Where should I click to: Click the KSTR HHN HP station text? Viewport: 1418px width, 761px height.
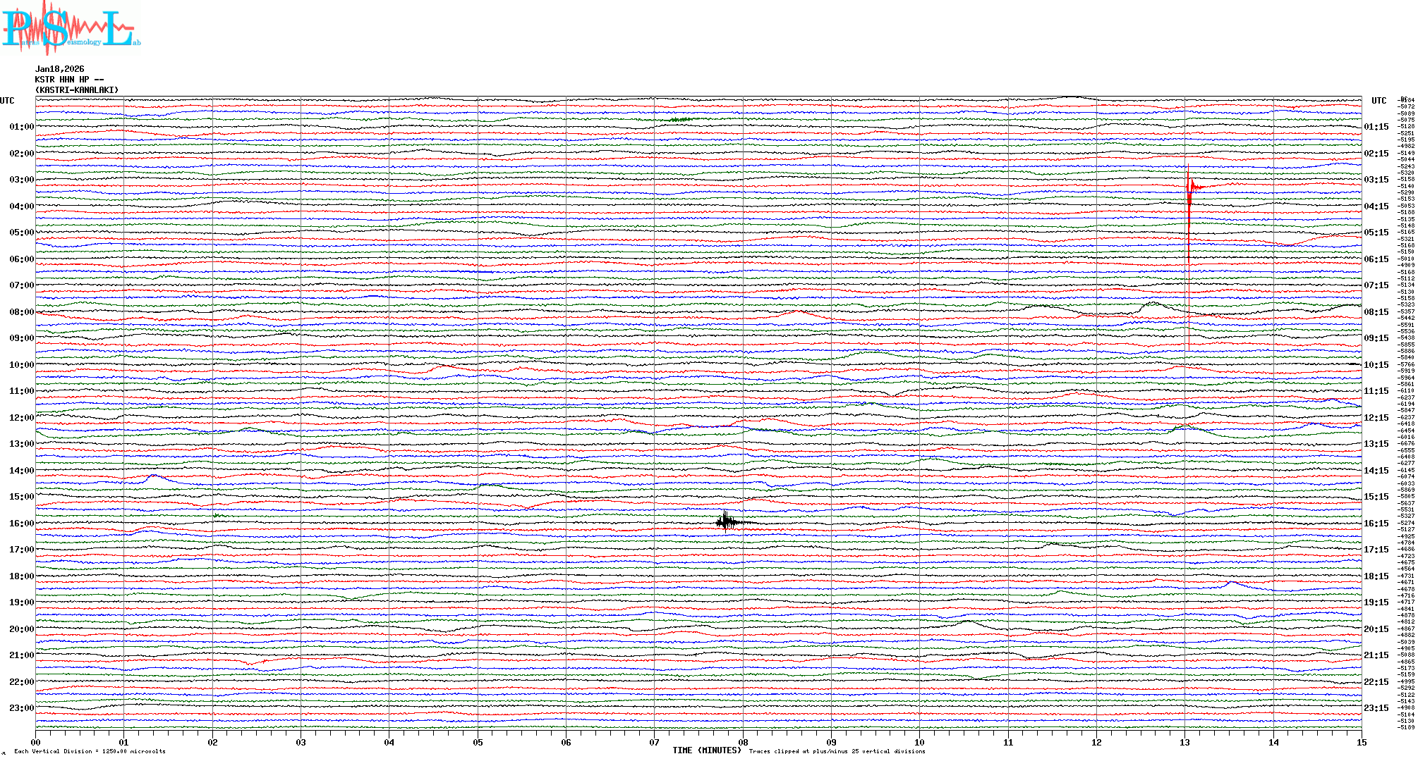[69, 80]
